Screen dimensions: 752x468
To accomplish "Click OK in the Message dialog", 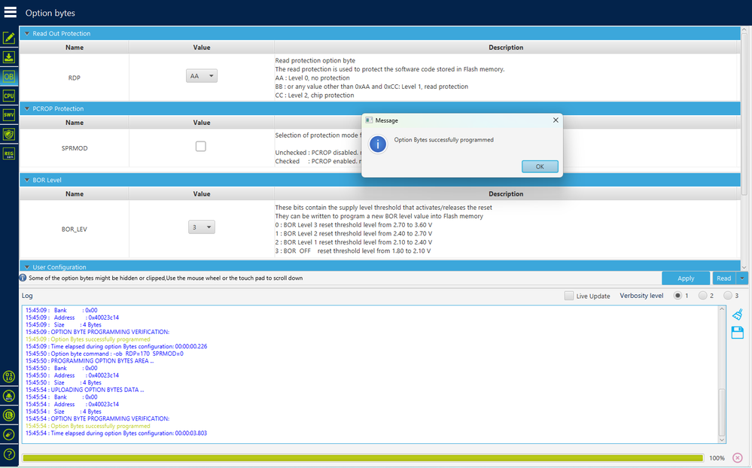I will point(540,166).
